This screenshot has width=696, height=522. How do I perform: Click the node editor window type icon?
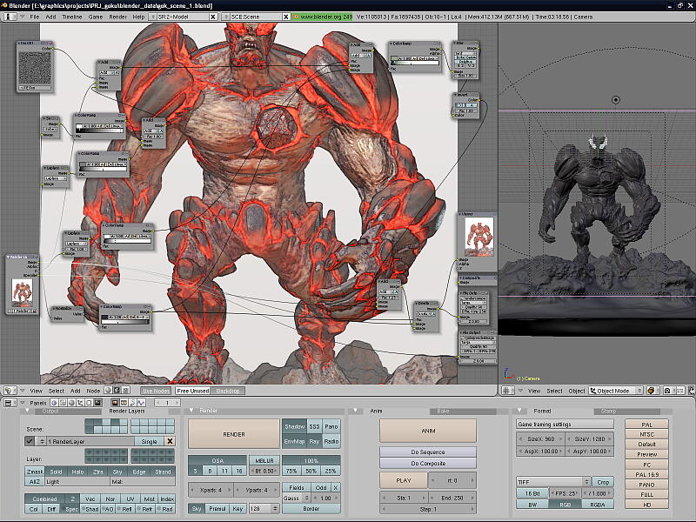point(9,391)
